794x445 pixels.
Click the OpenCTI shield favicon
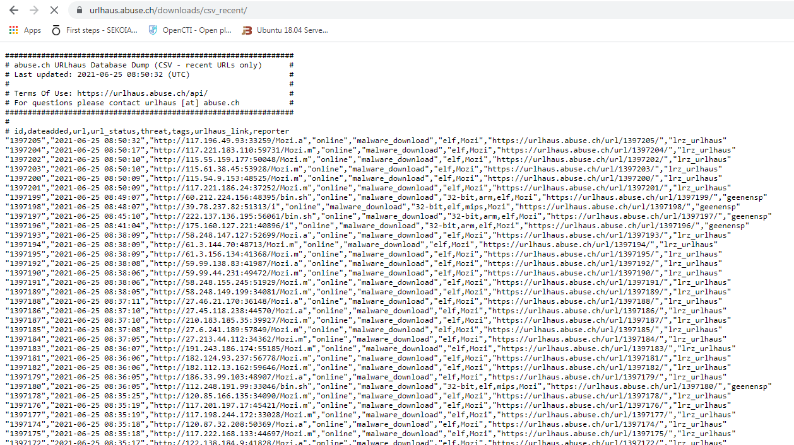(x=151, y=30)
